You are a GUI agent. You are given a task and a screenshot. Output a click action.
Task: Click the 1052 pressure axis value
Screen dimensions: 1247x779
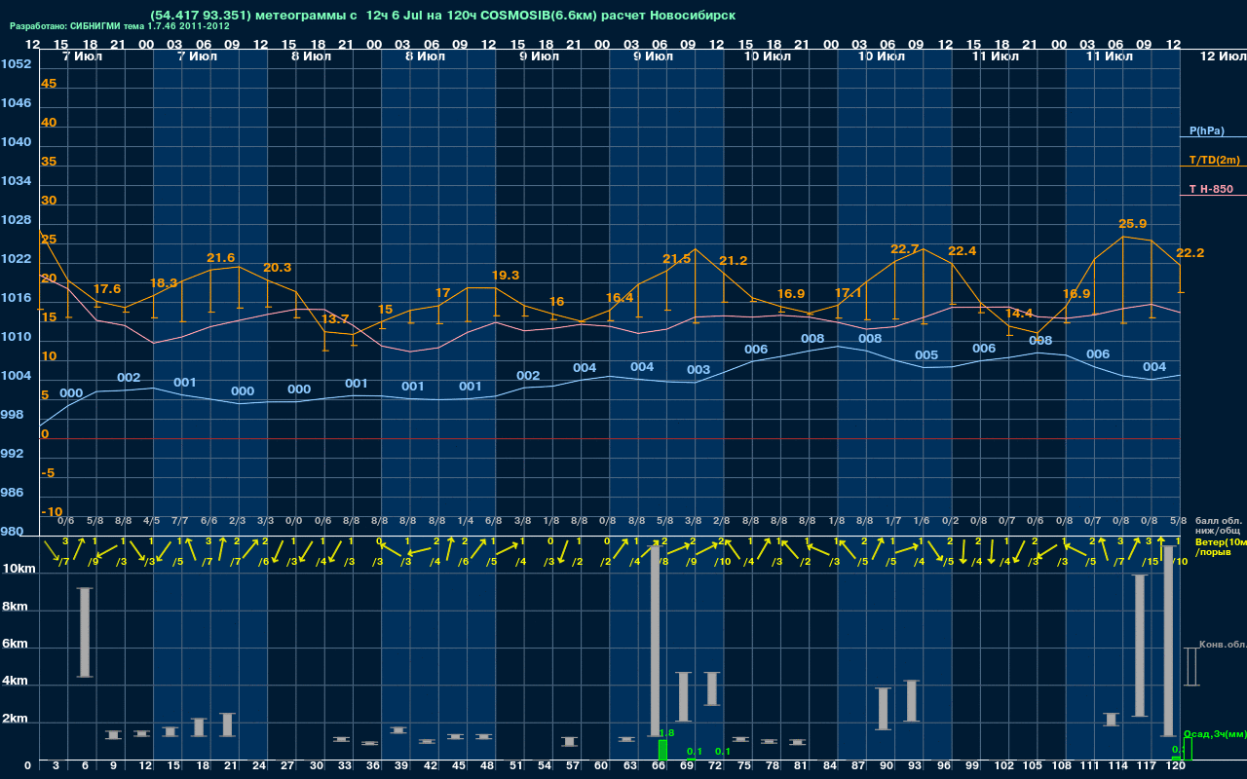coord(16,64)
